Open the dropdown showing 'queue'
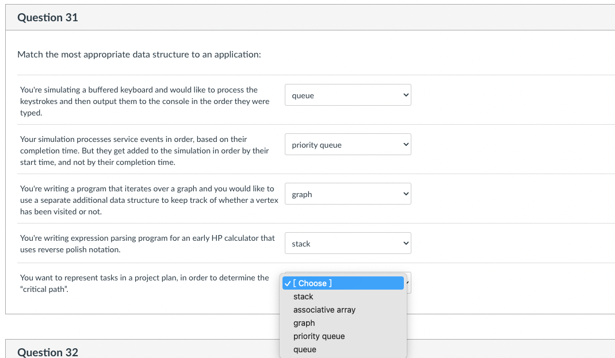The image size is (615, 358). click(347, 95)
